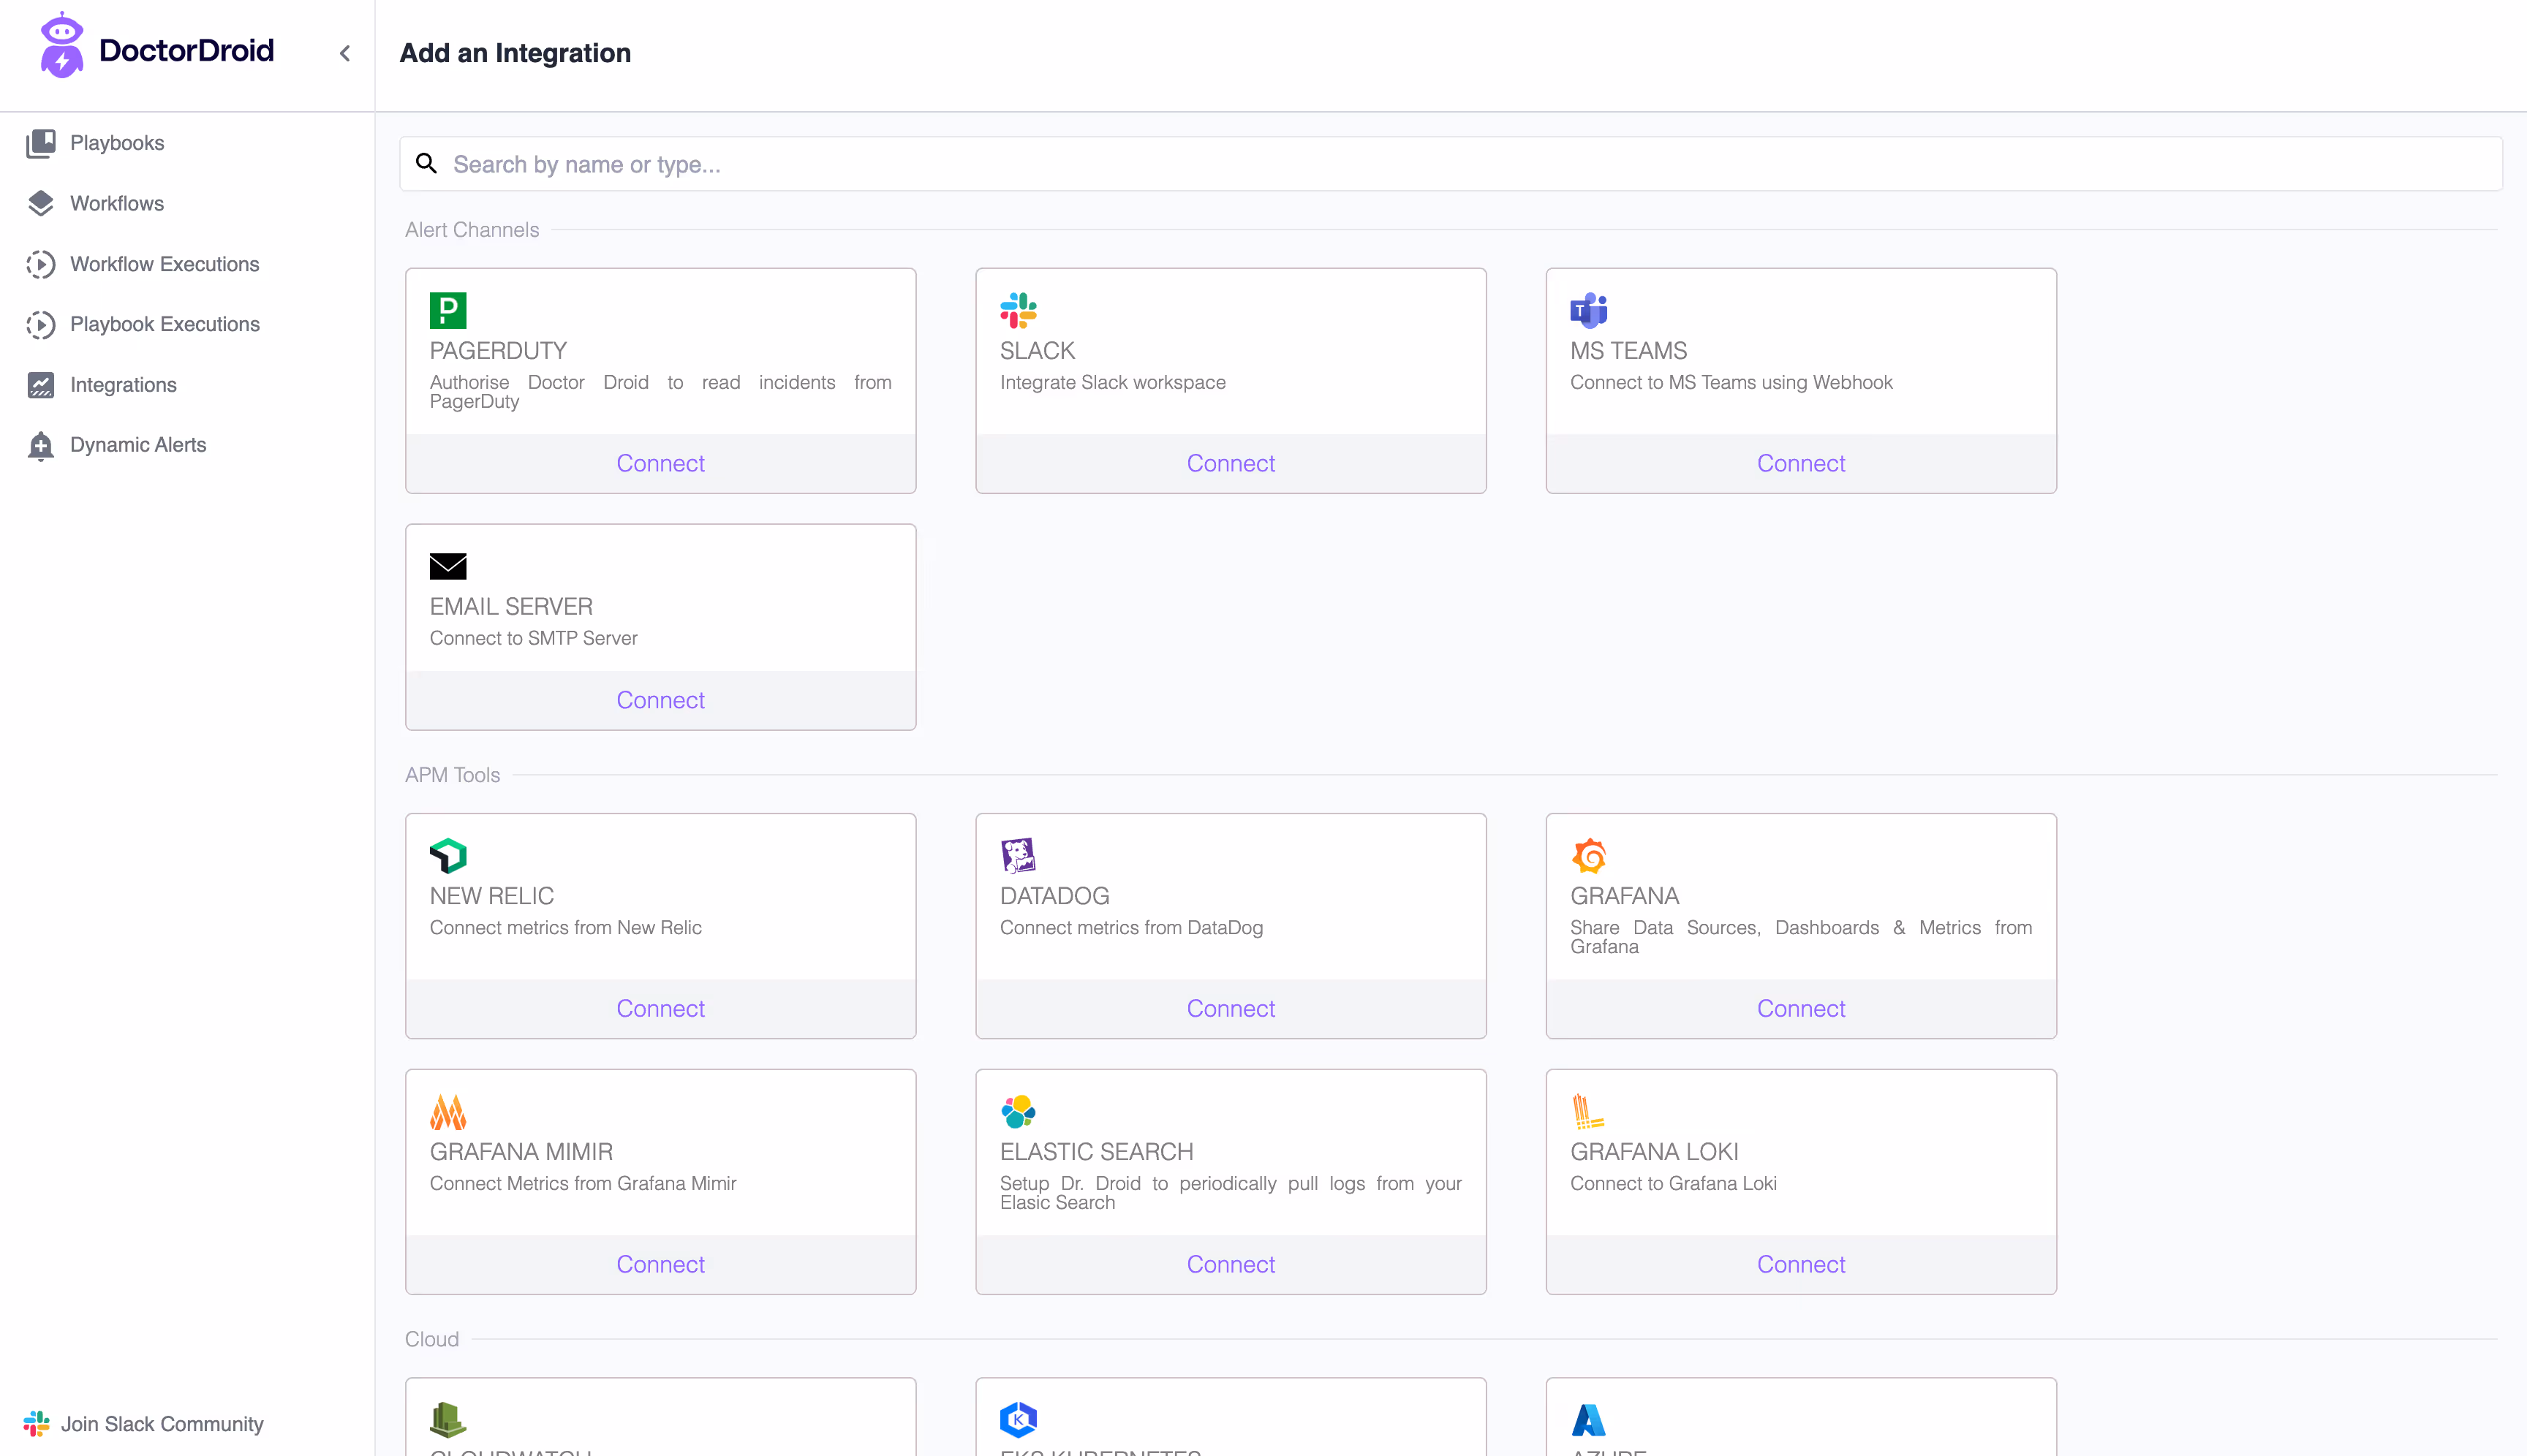The height and width of the screenshot is (1456, 2527).
Task: Click the MS TEAMS card title
Action: pos(1628,350)
